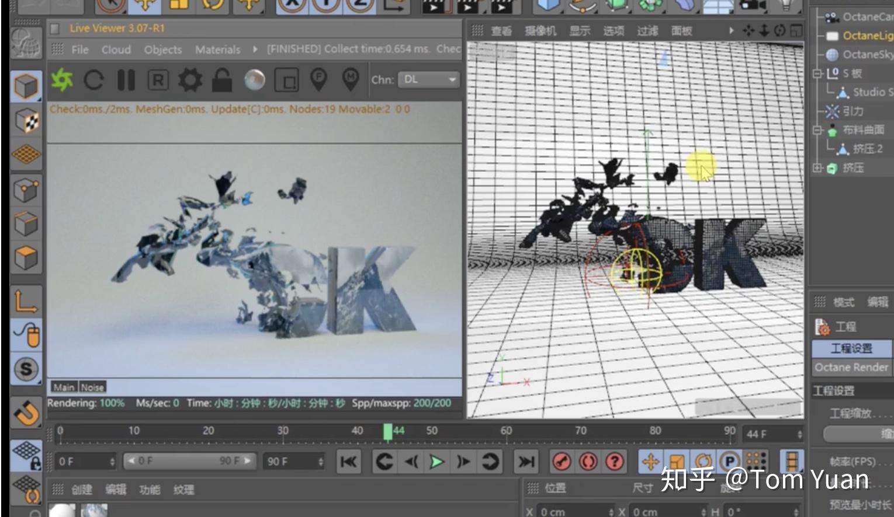
Task: Expand the 挤压 object in tree
Action: (817, 168)
